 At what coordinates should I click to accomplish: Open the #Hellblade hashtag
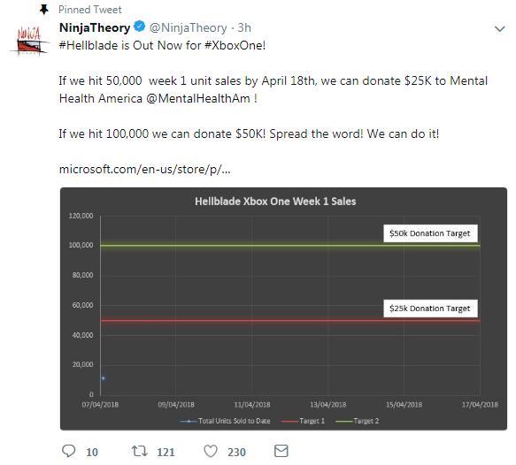click(89, 45)
